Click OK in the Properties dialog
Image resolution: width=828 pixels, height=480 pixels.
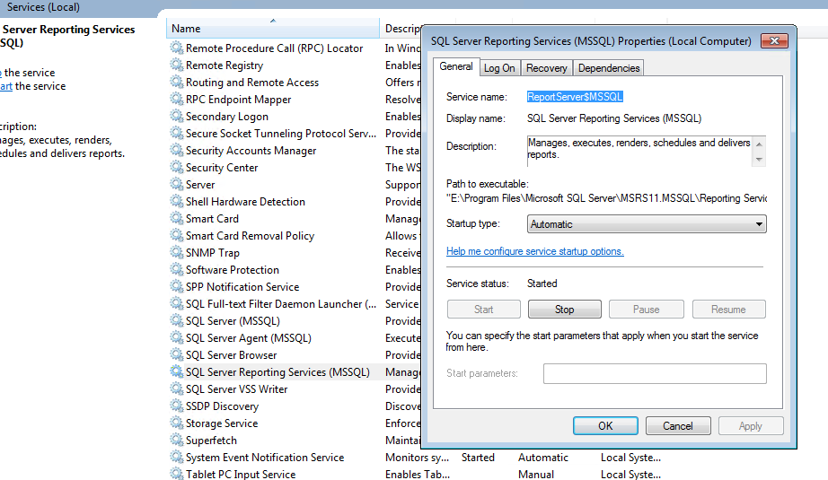coord(605,425)
